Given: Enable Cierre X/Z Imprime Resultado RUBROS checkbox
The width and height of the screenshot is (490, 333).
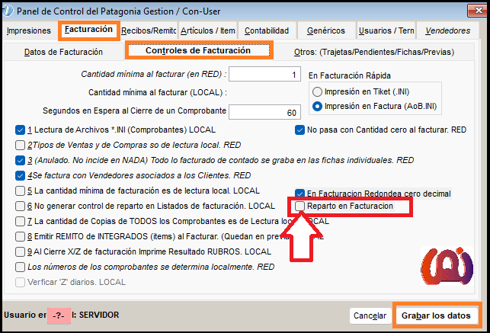Looking at the screenshot, I should coord(20,251).
